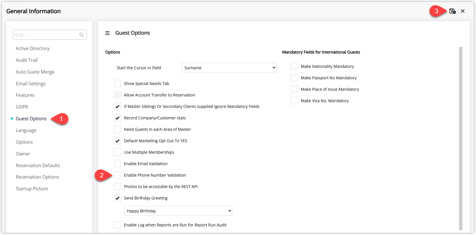Click the 'Start the Cursor in Field' label
Screen dimensions: 476x235
[139, 68]
